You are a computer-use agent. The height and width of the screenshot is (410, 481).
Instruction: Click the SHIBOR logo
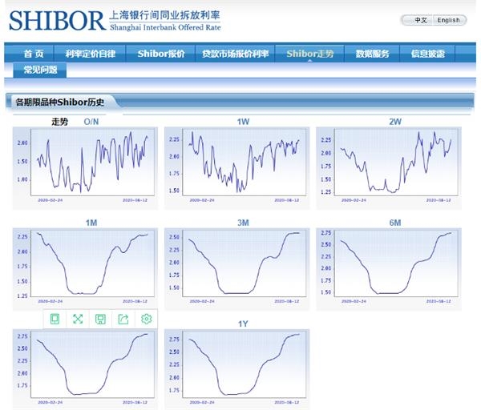click(57, 20)
